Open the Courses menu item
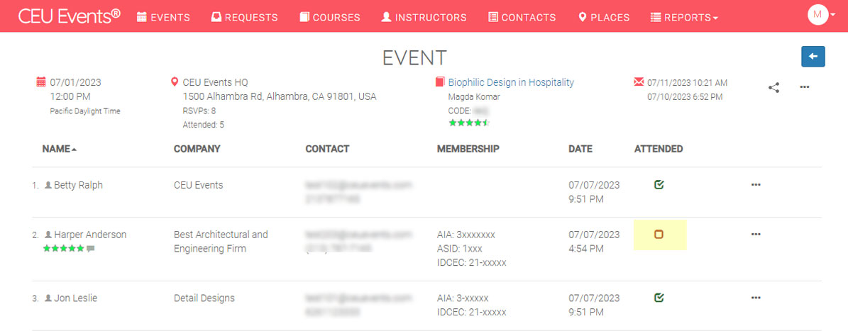The height and width of the screenshot is (331, 848). tap(330, 17)
